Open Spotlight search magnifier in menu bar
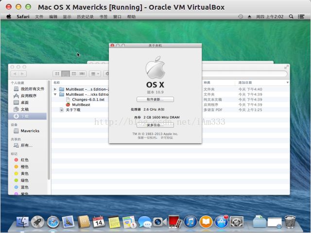 click(291, 17)
